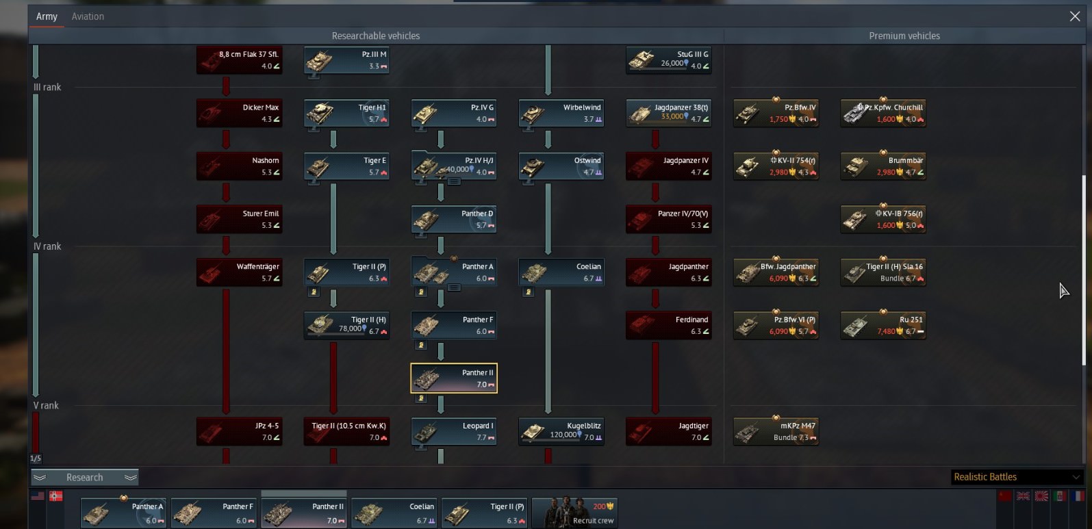
Task: Select Coelian in the research tree
Action: click(561, 272)
